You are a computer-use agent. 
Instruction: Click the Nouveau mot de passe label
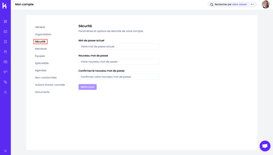[93, 56]
